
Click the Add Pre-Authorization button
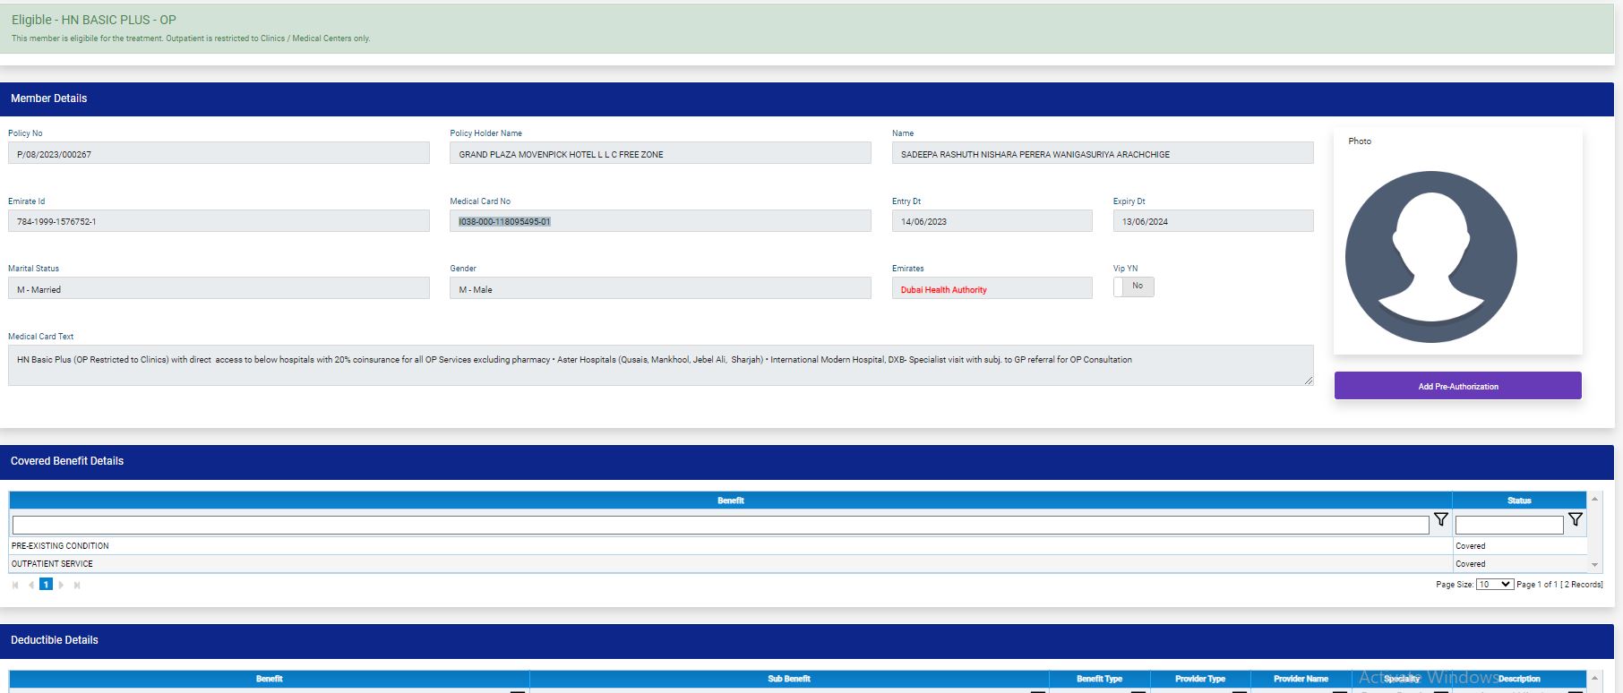[1457, 386]
